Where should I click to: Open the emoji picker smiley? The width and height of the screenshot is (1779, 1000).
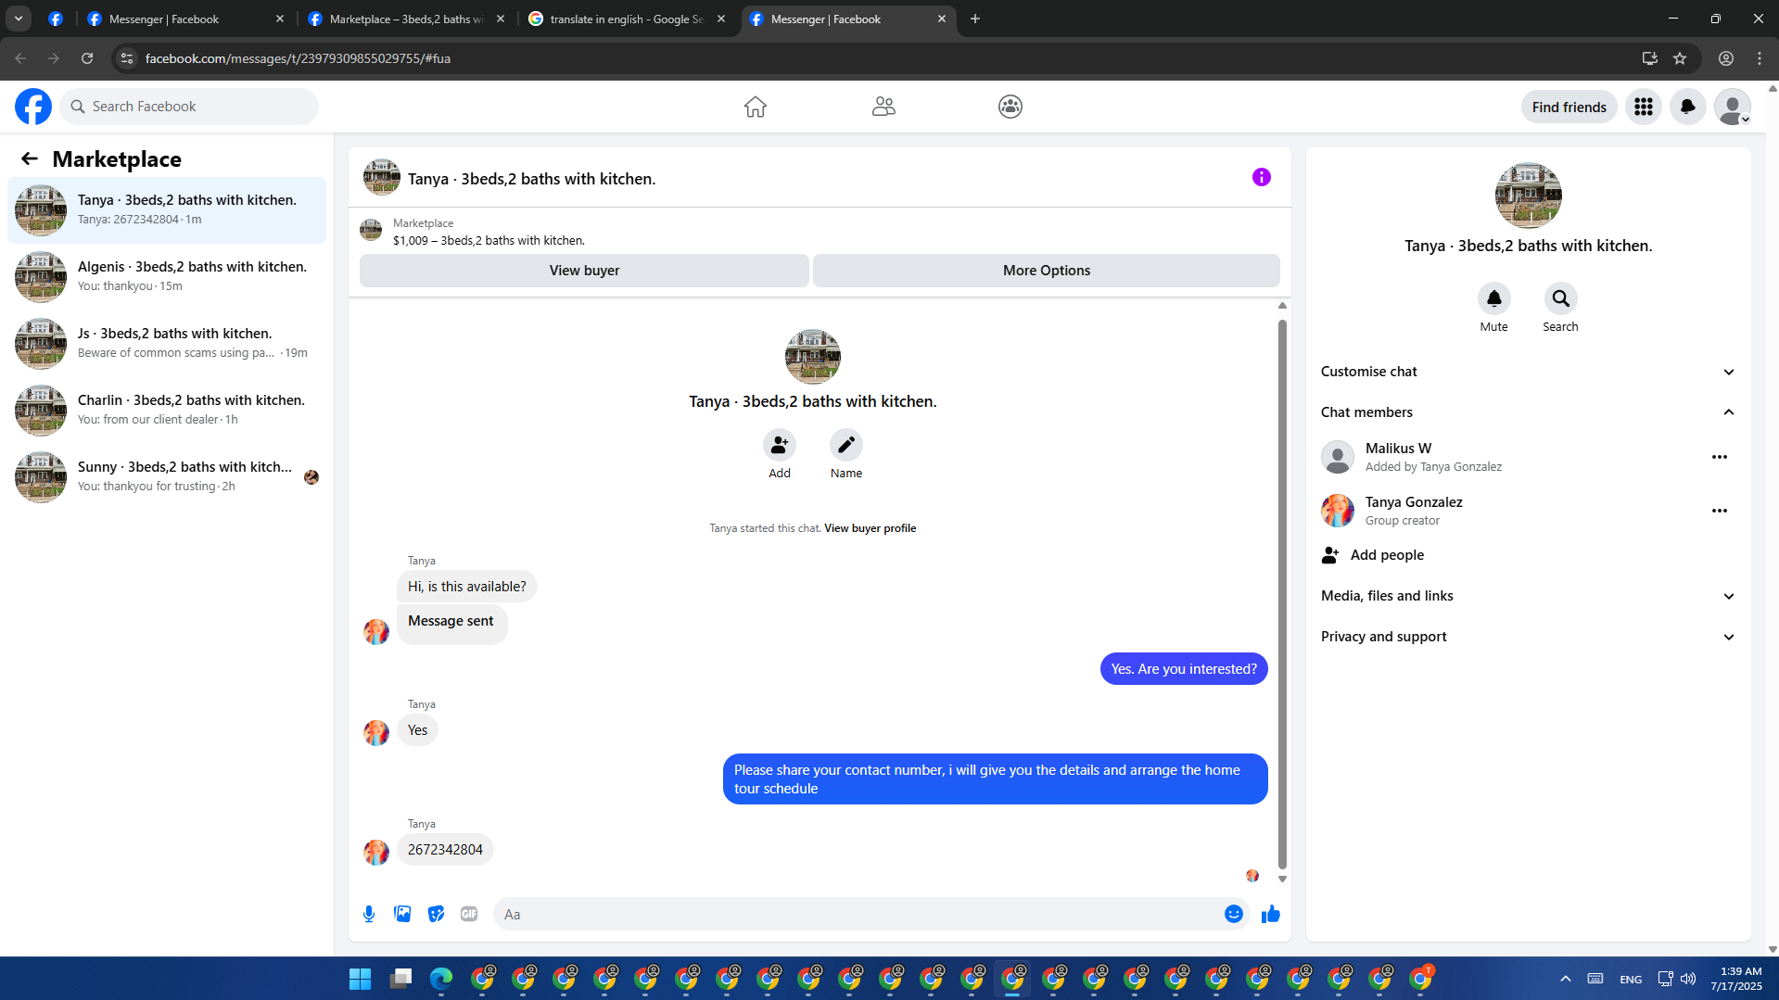(x=1234, y=914)
